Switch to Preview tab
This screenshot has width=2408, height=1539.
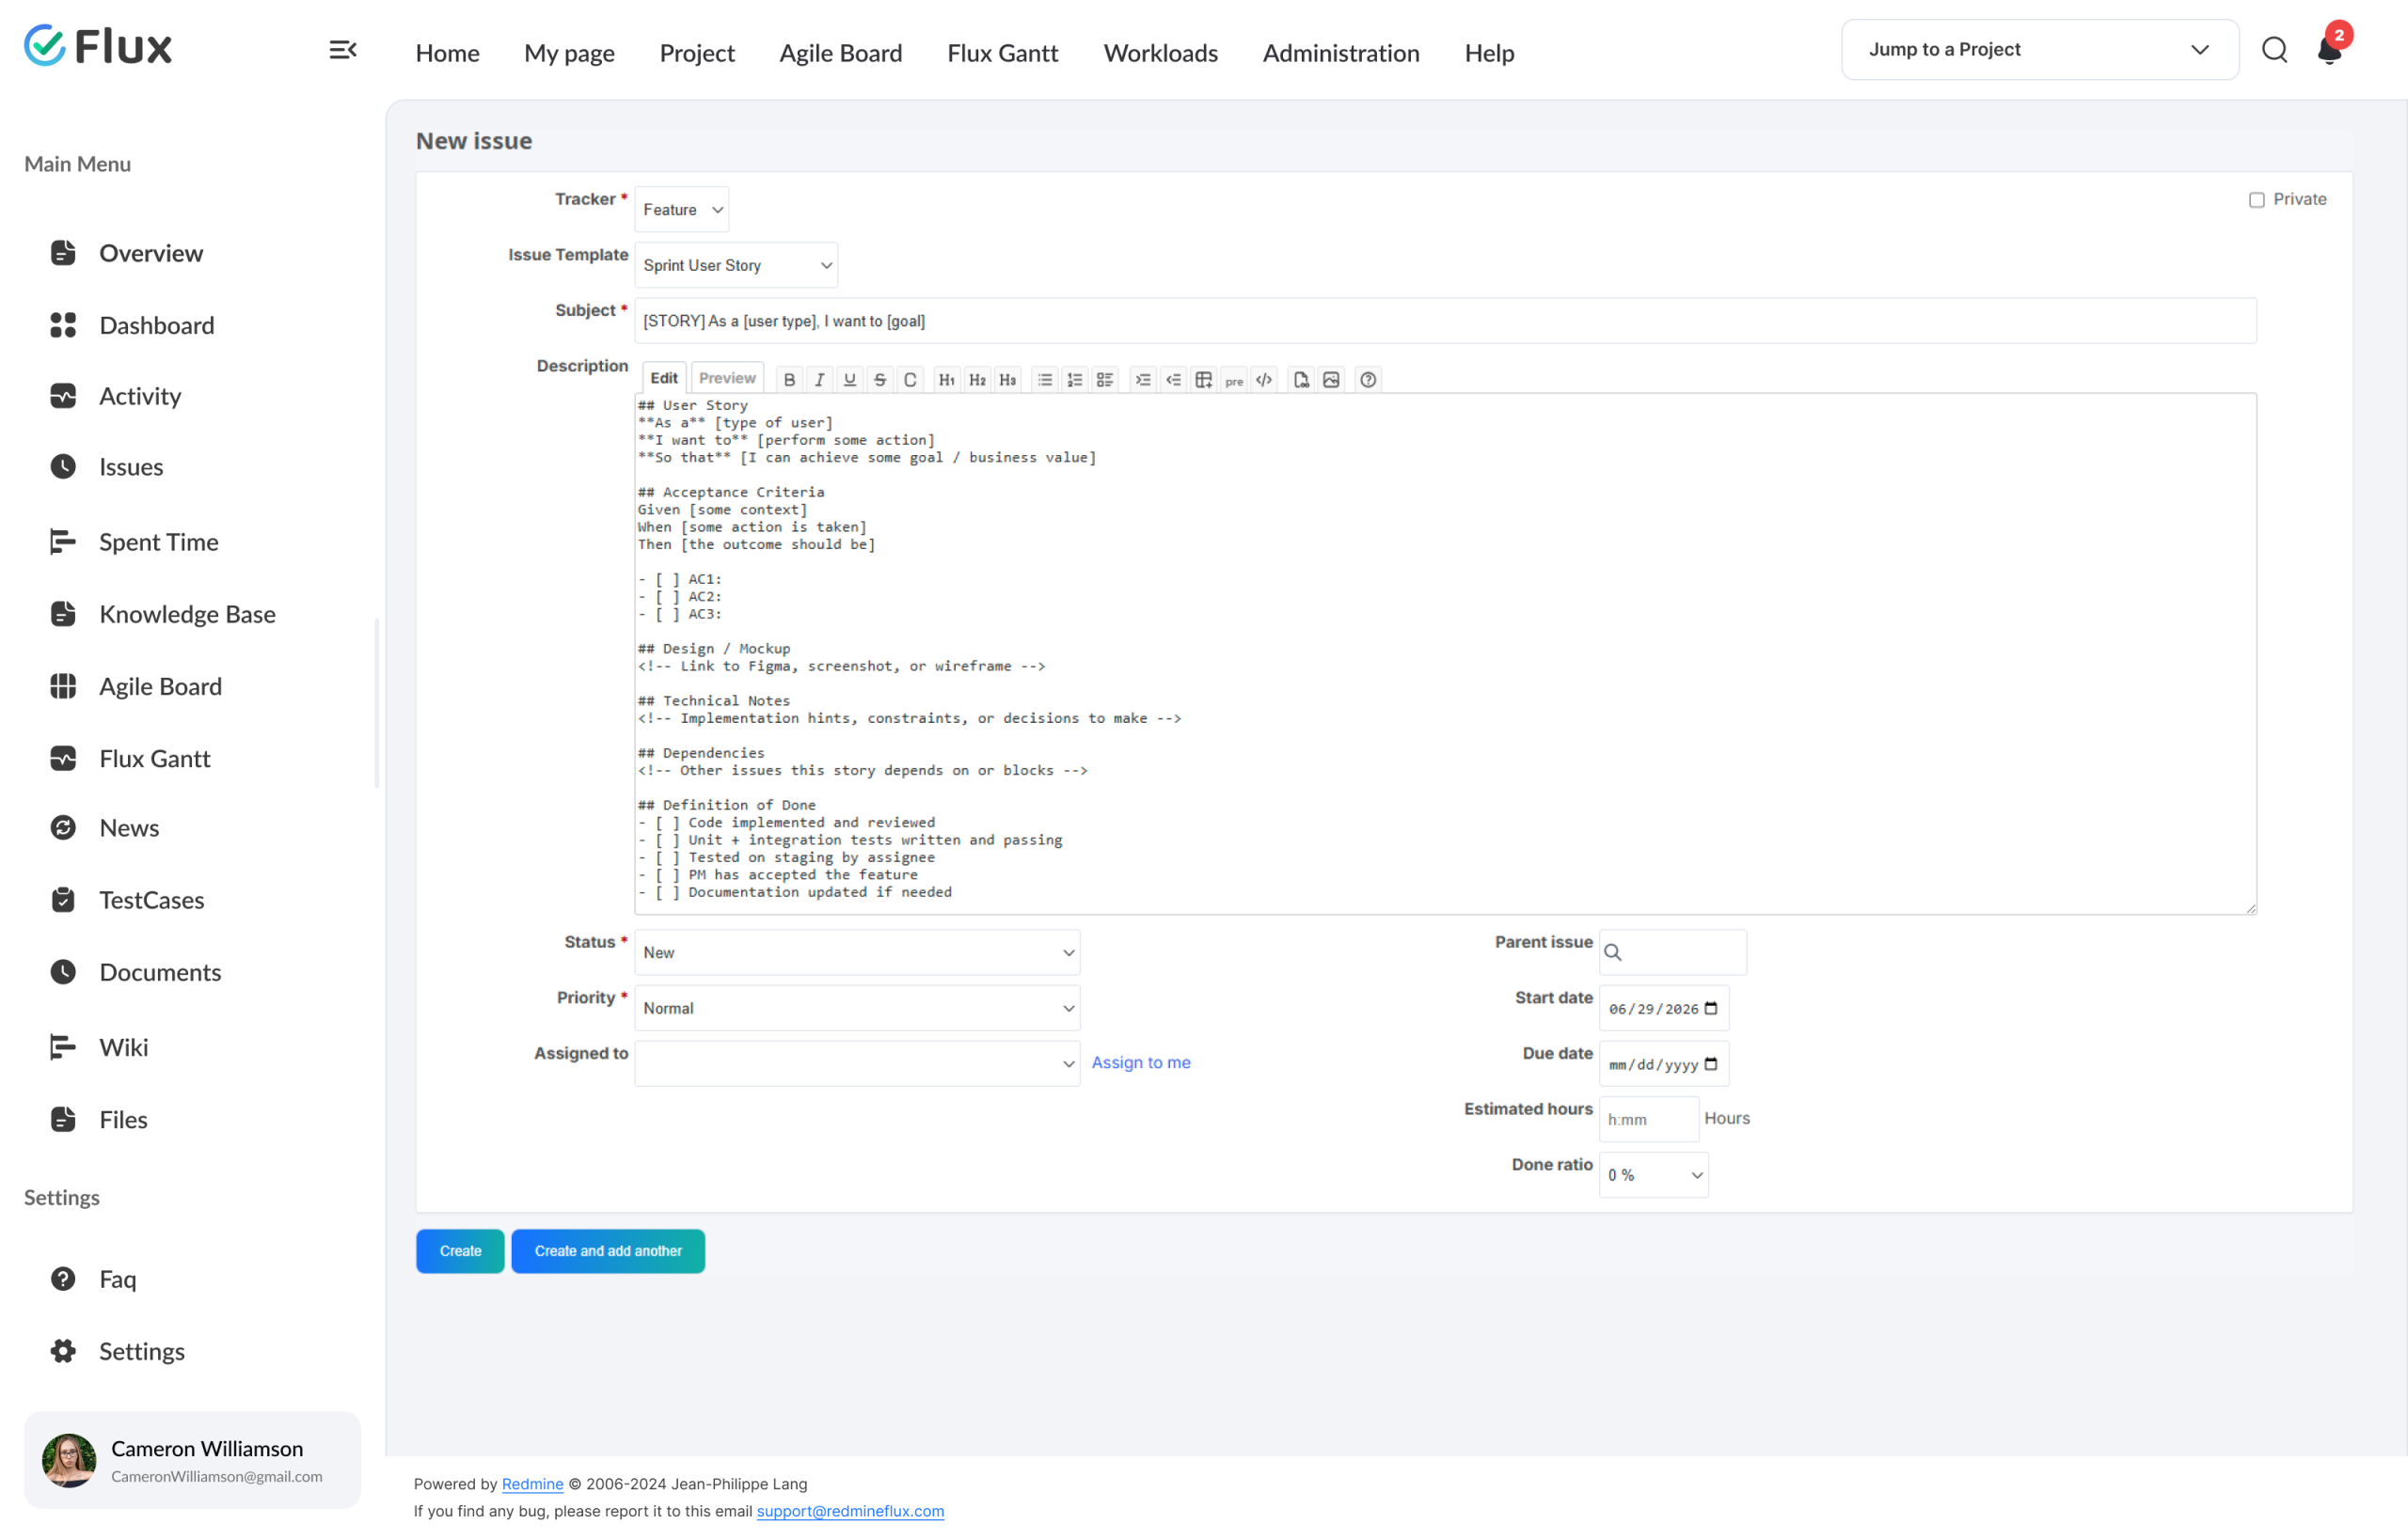(x=727, y=378)
